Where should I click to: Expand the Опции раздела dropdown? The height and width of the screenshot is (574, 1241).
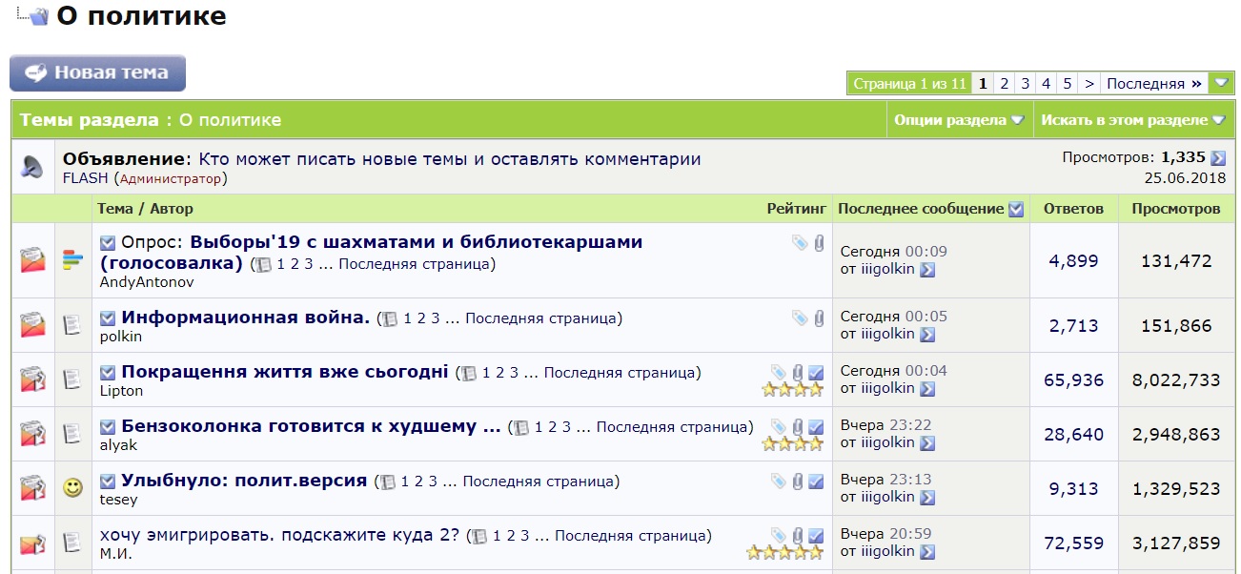pos(959,120)
